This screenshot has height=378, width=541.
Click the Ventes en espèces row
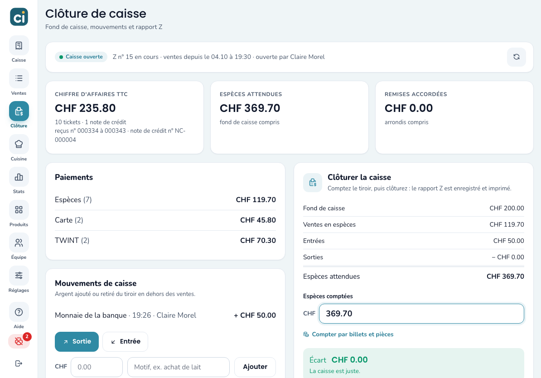point(413,224)
